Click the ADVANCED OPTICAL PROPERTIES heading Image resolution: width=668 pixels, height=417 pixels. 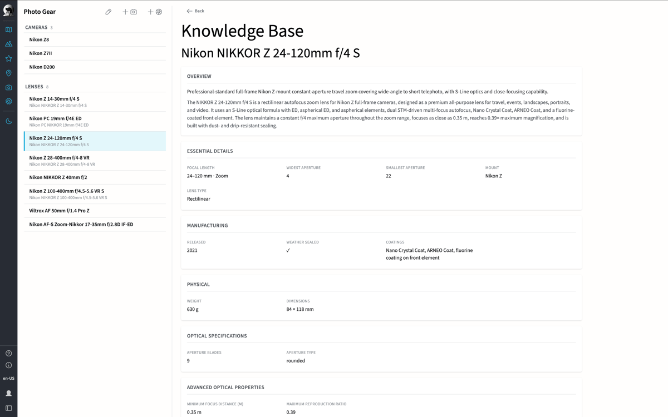click(225, 388)
